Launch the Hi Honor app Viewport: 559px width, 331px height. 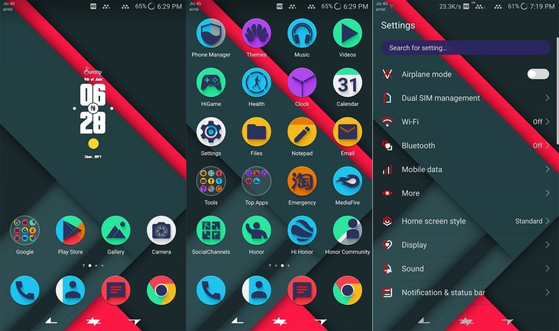click(302, 230)
